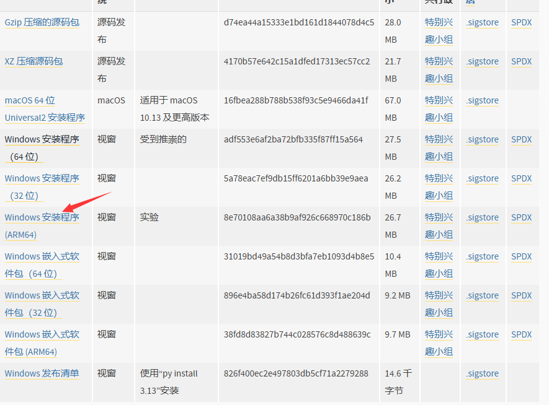Open 特别兴趣小组 link in Gzip row

click(x=439, y=31)
